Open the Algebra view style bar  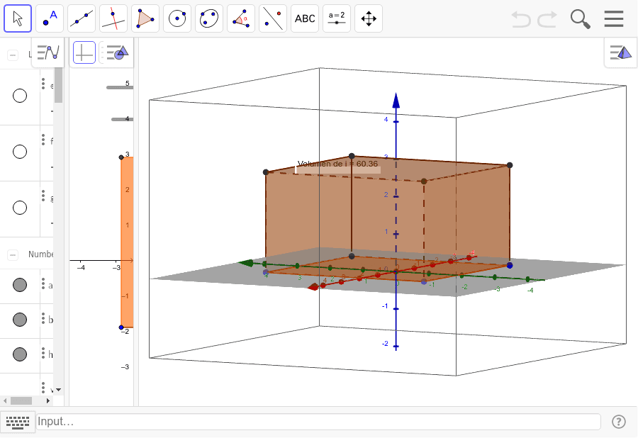tap(48, 52)
